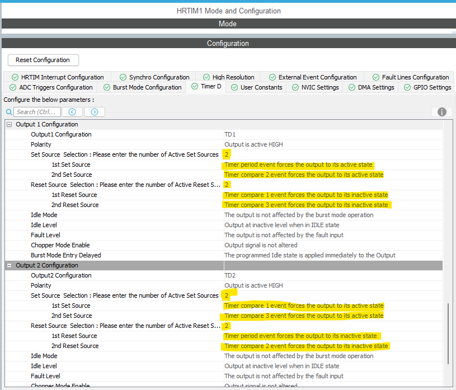The image size is (456, 390).
Task: Change Output 1 Fault Level value
Action: click(x=333, y=235)
